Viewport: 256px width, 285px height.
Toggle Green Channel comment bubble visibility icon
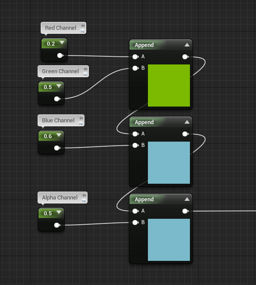pos(85,74)
